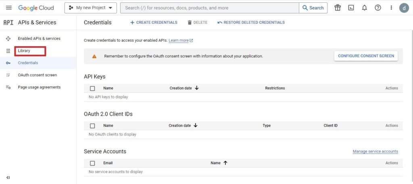Viewport: 413px width, 184px height.
Task: Open the hamburger navigation menu
Action: 9,8
